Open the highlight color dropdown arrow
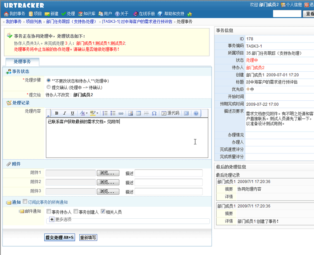Screen dimensions: 314x255 point(98,113)
